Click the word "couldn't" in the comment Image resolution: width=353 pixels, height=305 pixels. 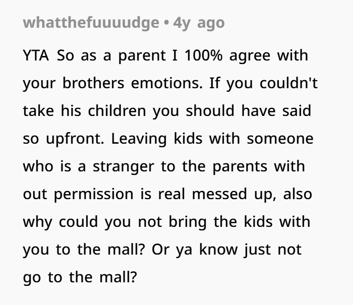288,83
